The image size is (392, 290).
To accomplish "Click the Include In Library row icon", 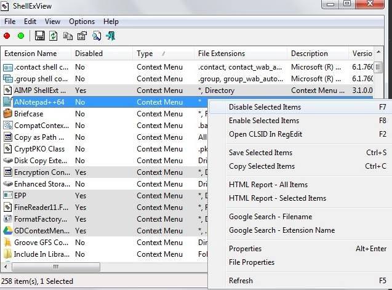I will pyautogui.click(x=8, y=254).
